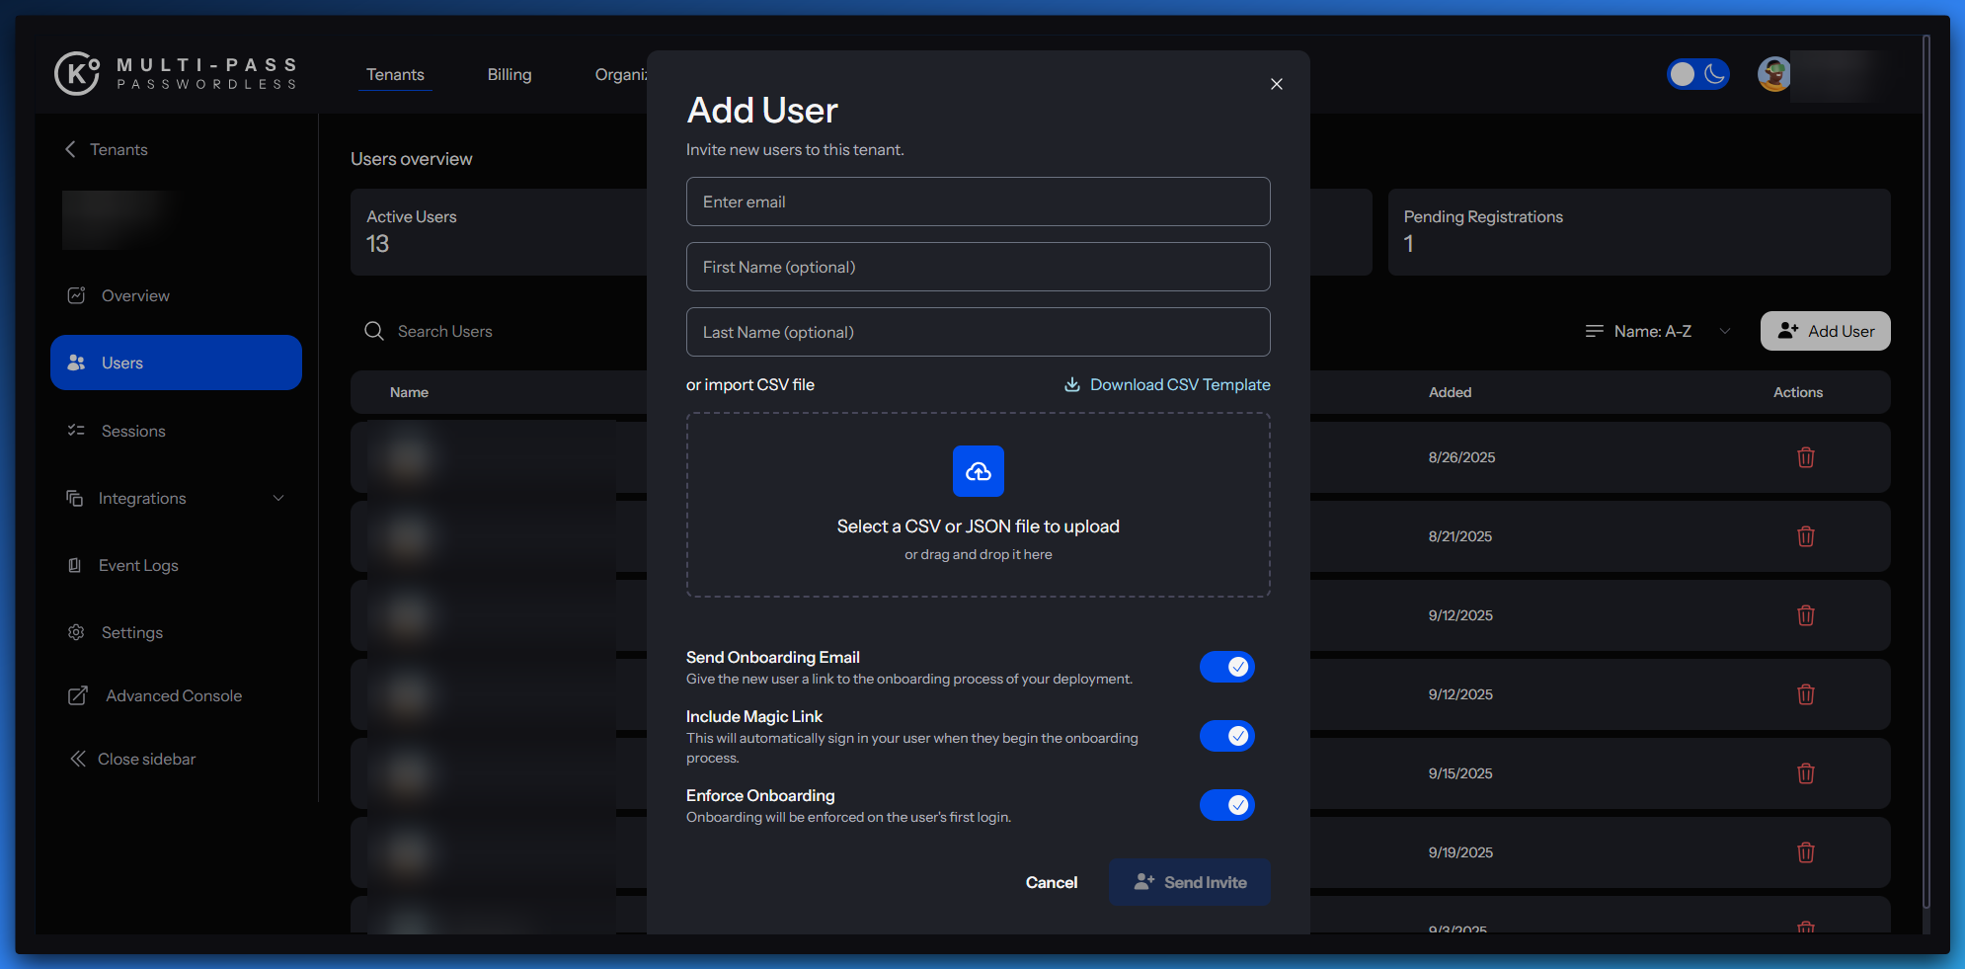This screenshot has height=969, width=1965.
Task: Click the Multi-Pass logo icon
Action: point(77,73)
